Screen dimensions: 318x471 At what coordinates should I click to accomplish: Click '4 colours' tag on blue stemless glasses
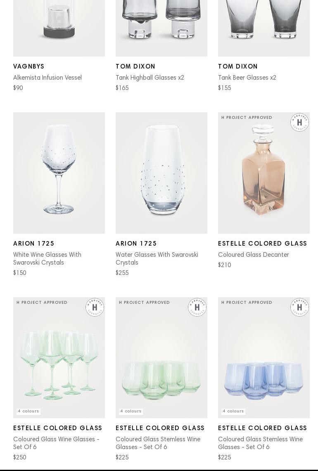(233, 411)
